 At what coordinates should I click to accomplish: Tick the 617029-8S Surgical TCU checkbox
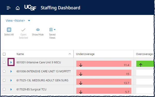[x=4, y=89]
